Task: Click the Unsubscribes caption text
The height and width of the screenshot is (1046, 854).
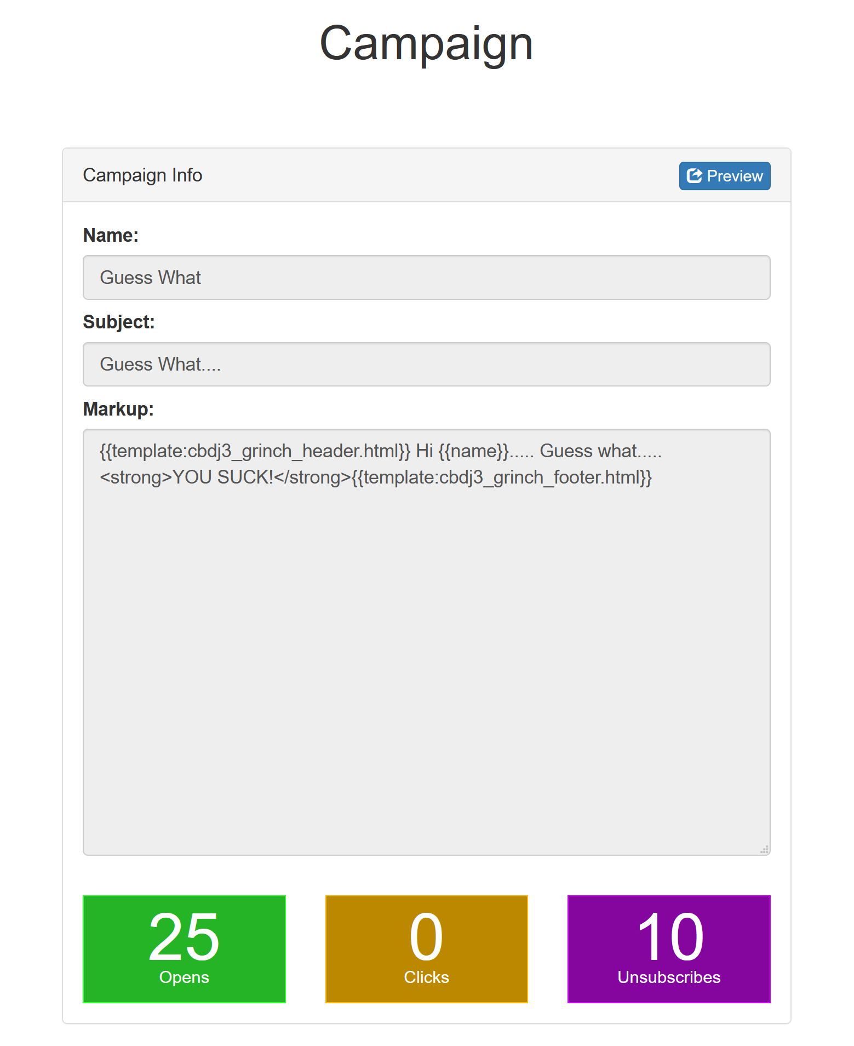Action: pos(669,977)
